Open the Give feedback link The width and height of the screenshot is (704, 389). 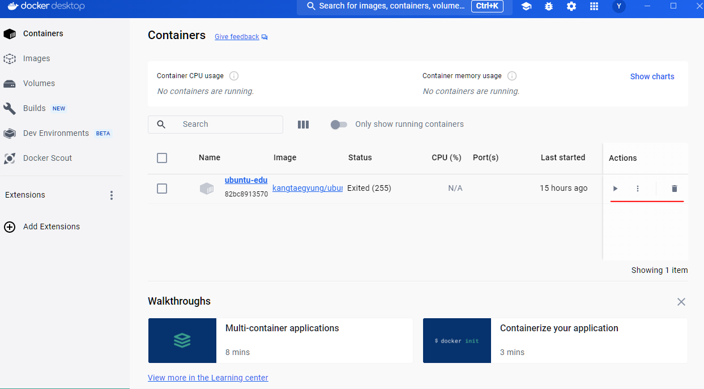[237, 37]
